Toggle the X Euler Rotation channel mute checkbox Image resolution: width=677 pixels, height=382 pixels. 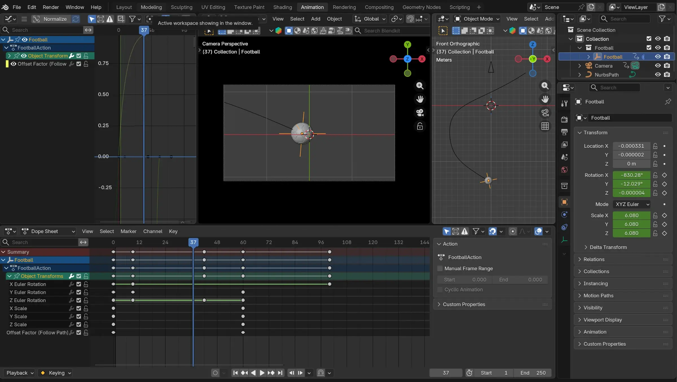pyautogui.click(x=79, y=284)
